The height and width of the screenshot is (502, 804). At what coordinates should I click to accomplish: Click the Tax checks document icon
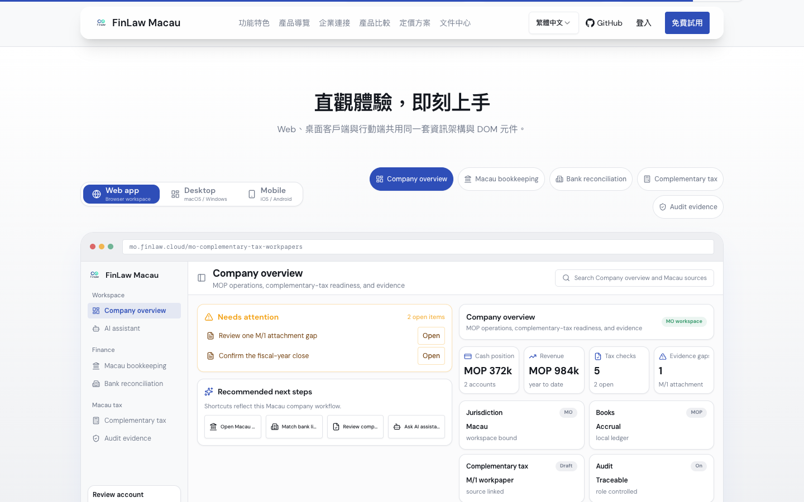598,356
